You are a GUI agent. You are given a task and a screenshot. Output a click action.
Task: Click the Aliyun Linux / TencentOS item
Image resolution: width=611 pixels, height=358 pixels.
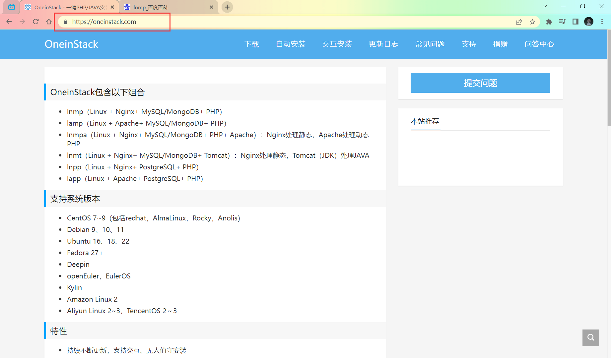tap(122, 311)
